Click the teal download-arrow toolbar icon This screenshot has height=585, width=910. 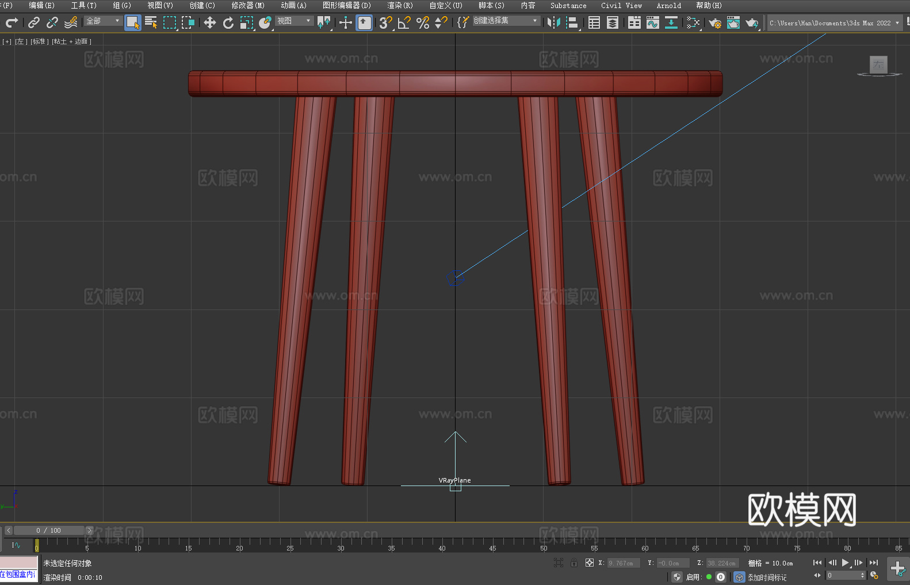click(671, 22)
